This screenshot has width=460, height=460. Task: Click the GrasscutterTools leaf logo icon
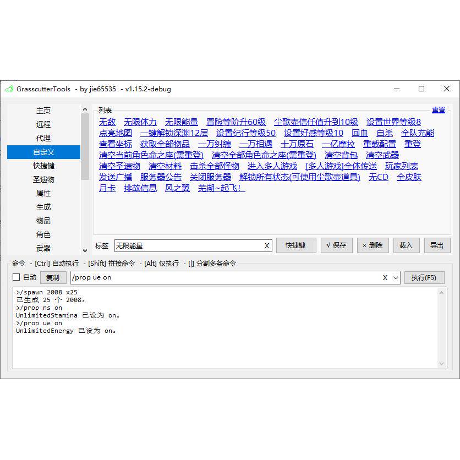[x=10, y=89]
